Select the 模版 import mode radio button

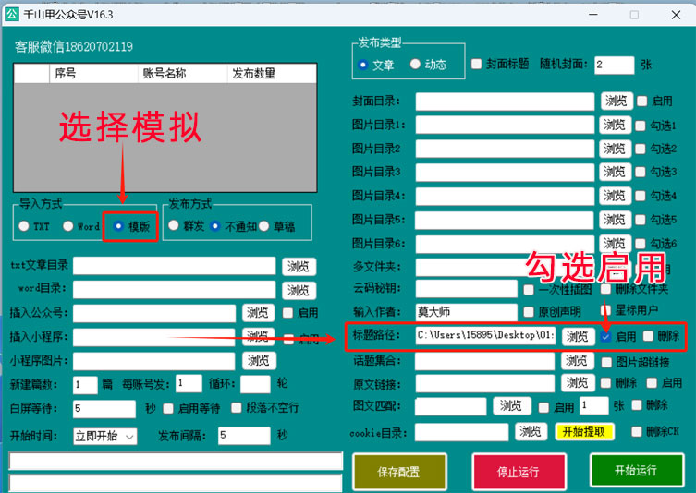pos(118,226)
